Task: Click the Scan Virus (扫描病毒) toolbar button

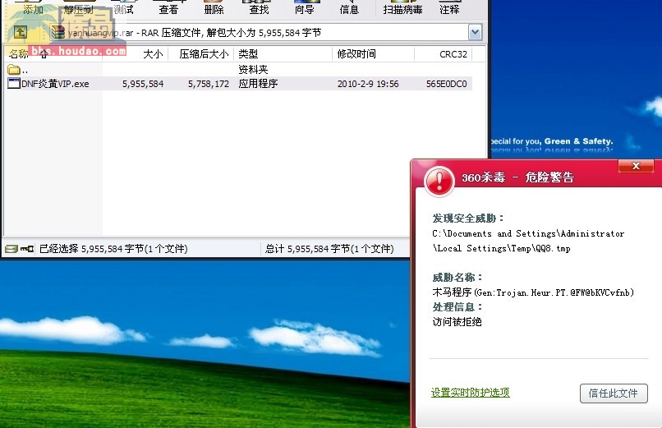Action: click(402, 8)
